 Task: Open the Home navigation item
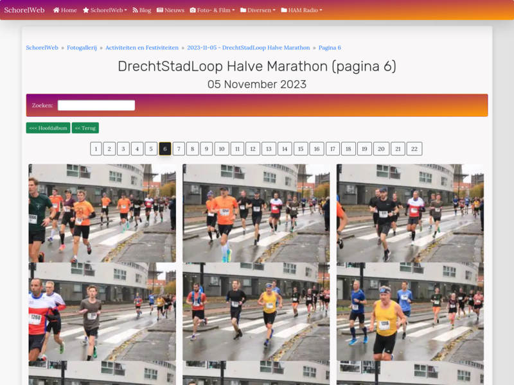65,10
